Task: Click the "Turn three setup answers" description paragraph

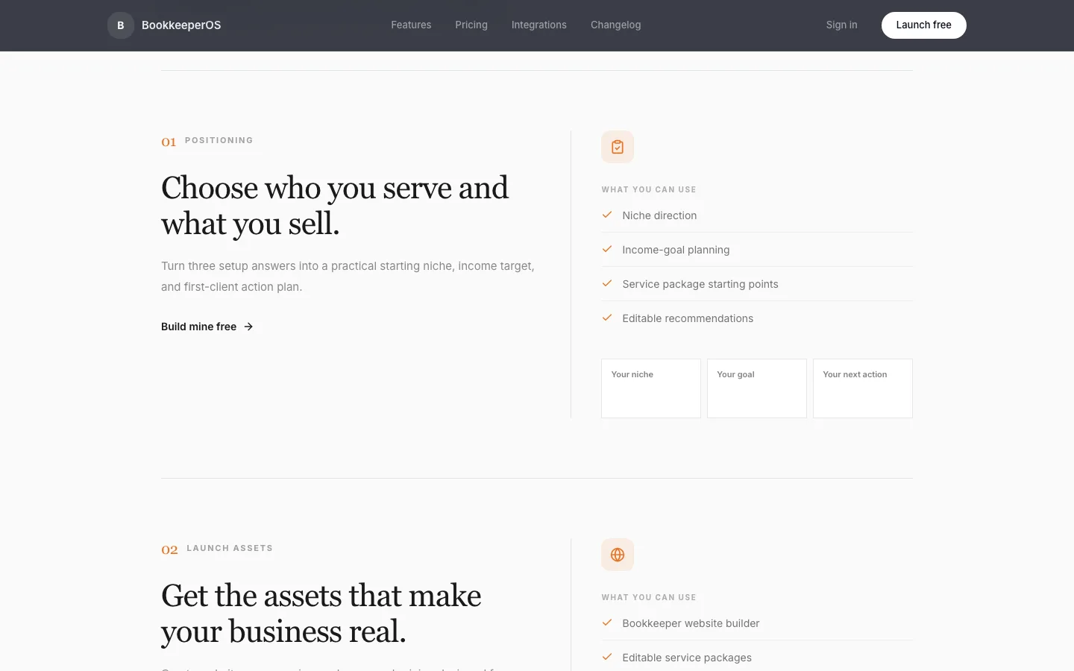Action: 348,277
